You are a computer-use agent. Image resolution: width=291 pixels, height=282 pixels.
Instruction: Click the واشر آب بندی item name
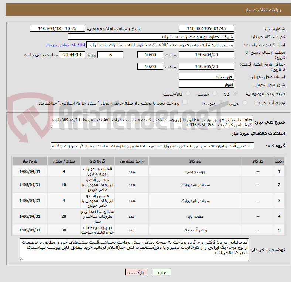pyautogui.click(x=195, y=230)
